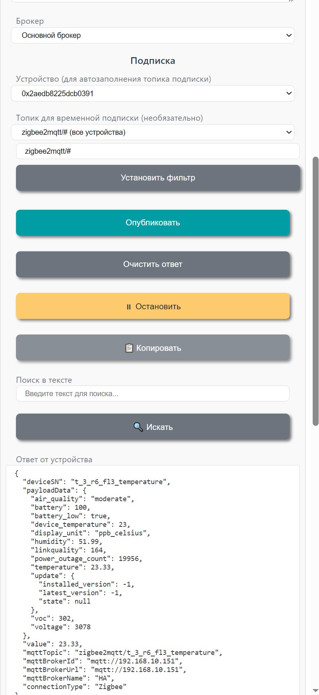This screenshot has width=319, height=695.
Task: Click the "device_temperature": 23 line
Action: pyautogui.click(x=81, y=525)
